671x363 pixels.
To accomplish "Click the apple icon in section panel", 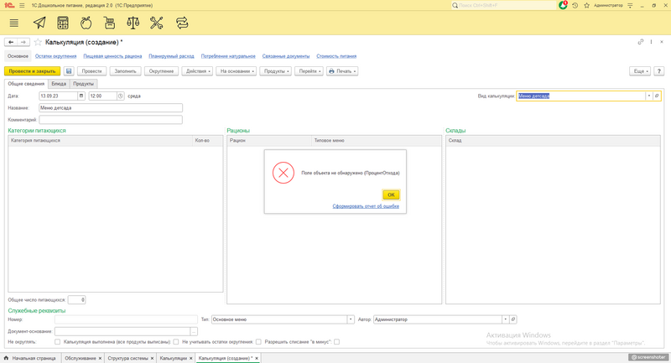I will [86, 23].
